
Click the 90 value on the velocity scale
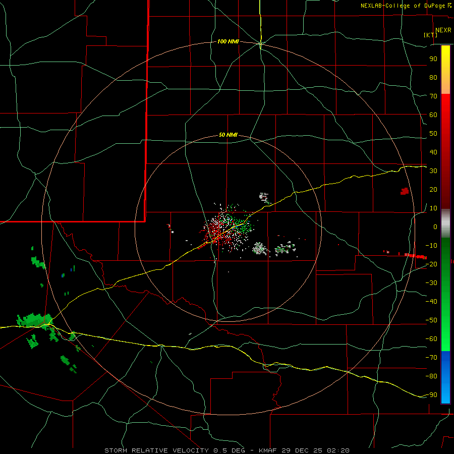tap(433, 59)
